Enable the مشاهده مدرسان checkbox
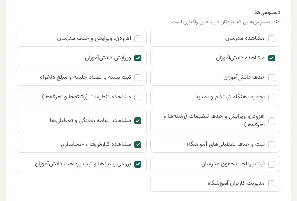 [272, 39]
